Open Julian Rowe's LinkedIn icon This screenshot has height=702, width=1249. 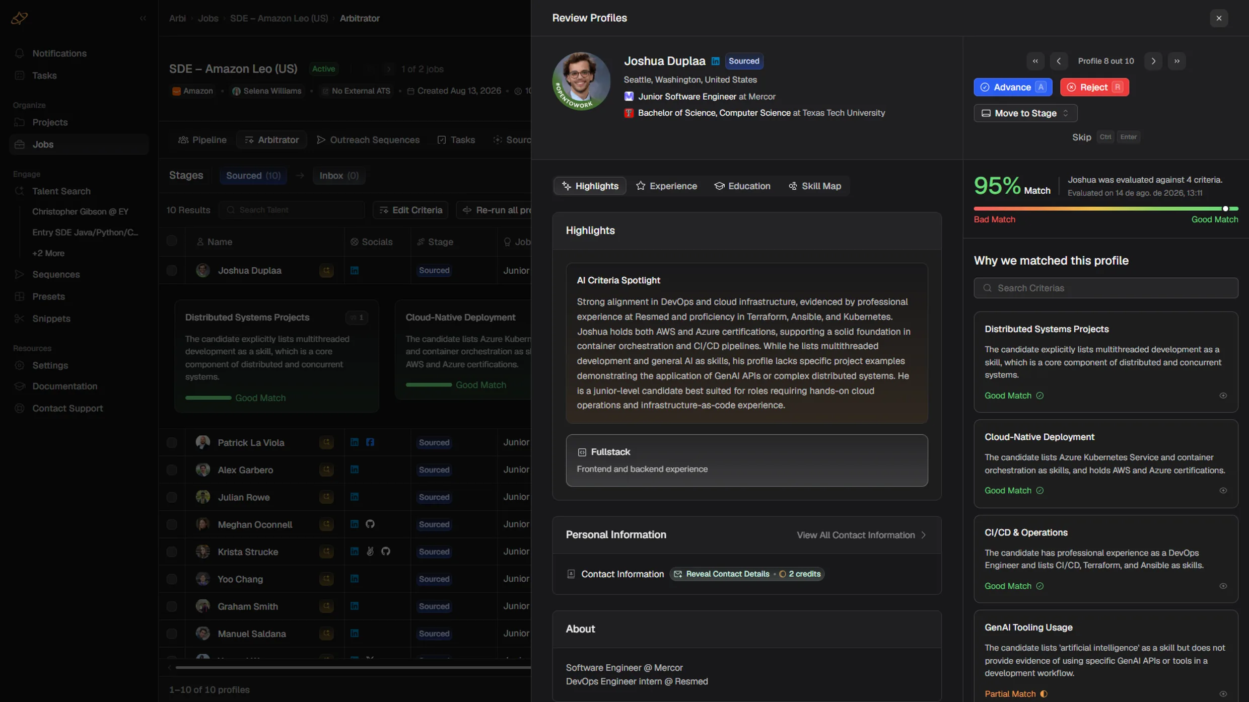click(x=355, y=497)
